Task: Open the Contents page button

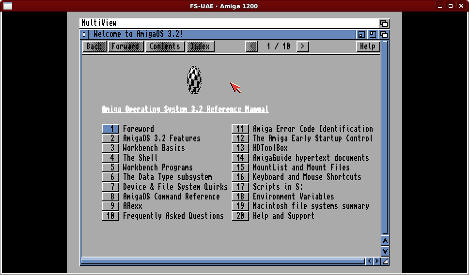Action: coord(165,46)
